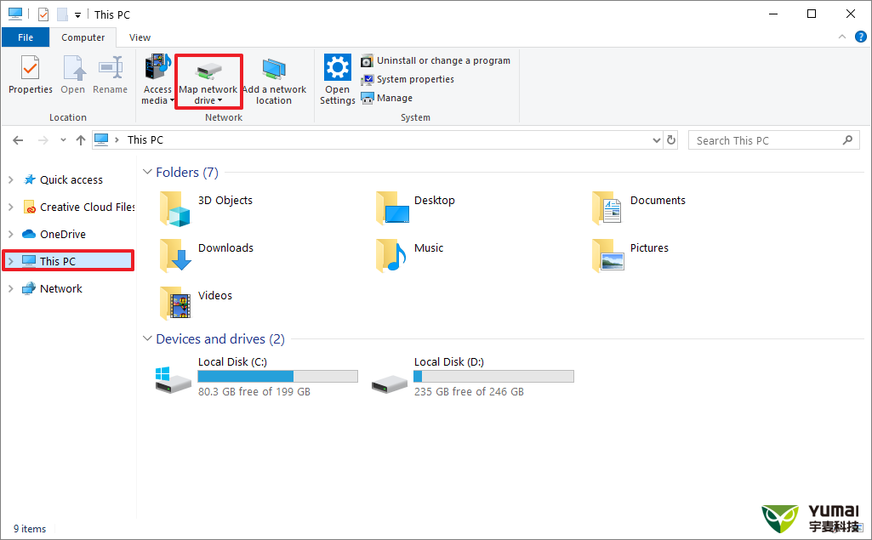Image resolution: width=872 pixels, height=540 pixels.
Task: Open the 3D Objects folder
Action: tap(179, 207)
